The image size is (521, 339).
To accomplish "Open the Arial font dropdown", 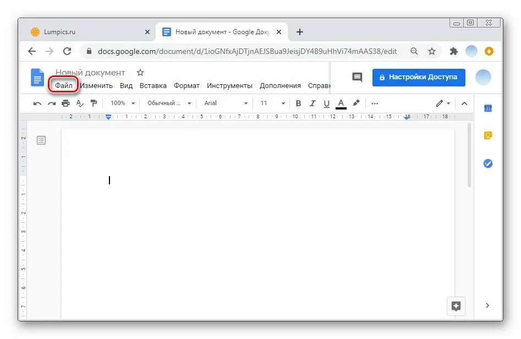I will [226, 103].
